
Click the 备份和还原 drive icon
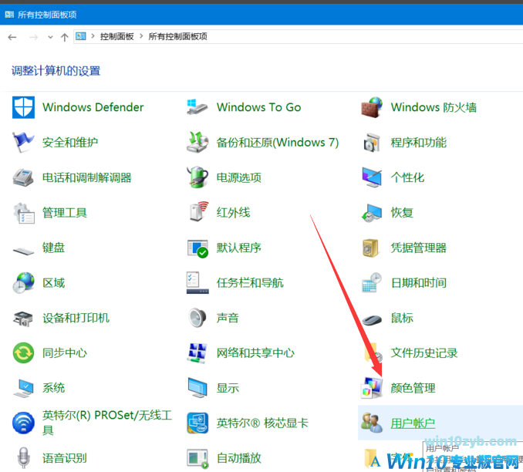[x=197, y=143]
